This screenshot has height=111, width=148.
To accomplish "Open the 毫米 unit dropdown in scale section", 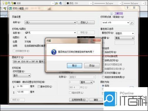I will click(x=86, y=82).
